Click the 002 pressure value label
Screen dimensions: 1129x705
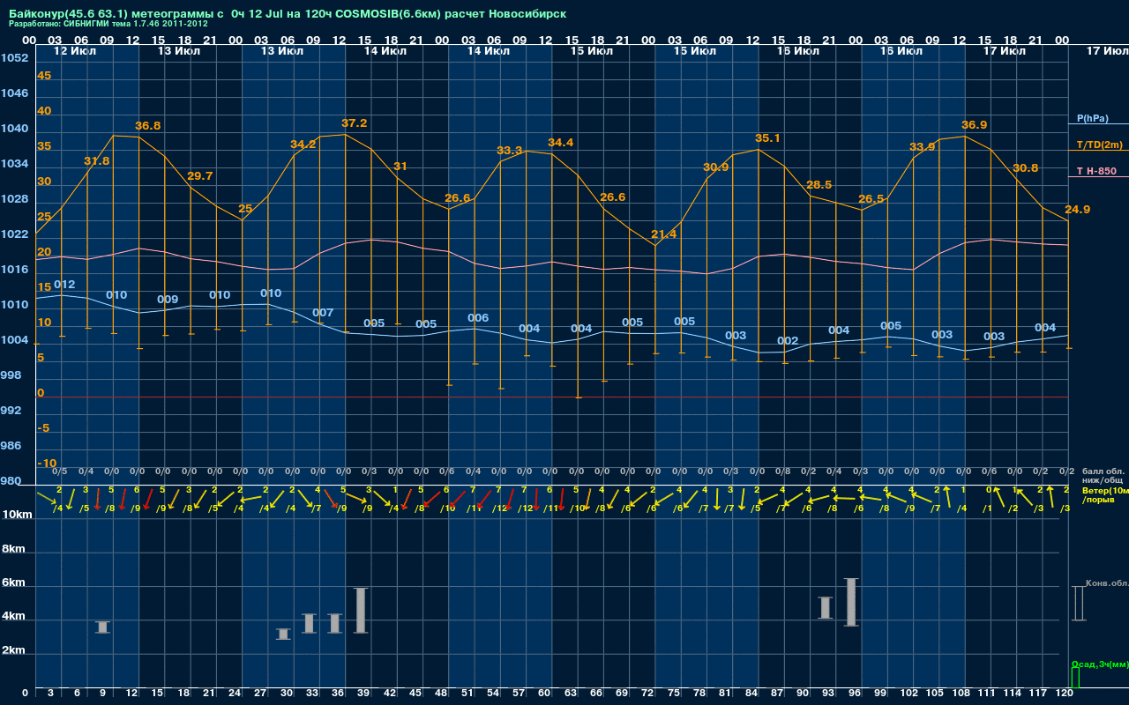pyautogui.click(x=788, y=341)
